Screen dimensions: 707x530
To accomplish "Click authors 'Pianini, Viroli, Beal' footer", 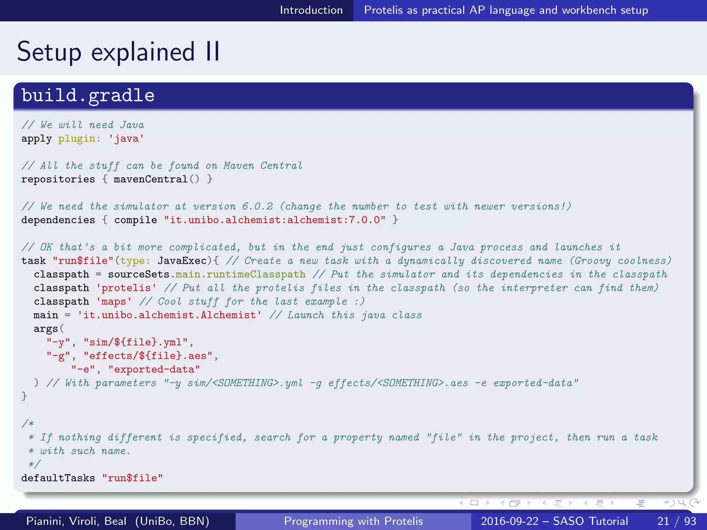I will (x=118, y=521).
